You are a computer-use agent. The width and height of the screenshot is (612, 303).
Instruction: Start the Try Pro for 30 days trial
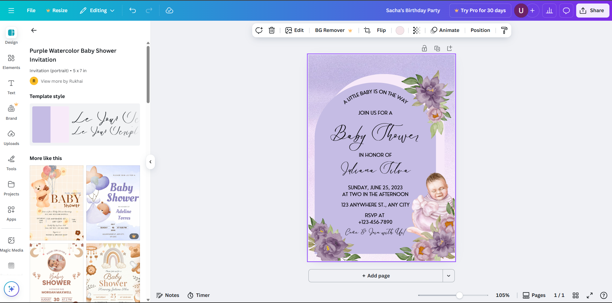tap(480, 10)
